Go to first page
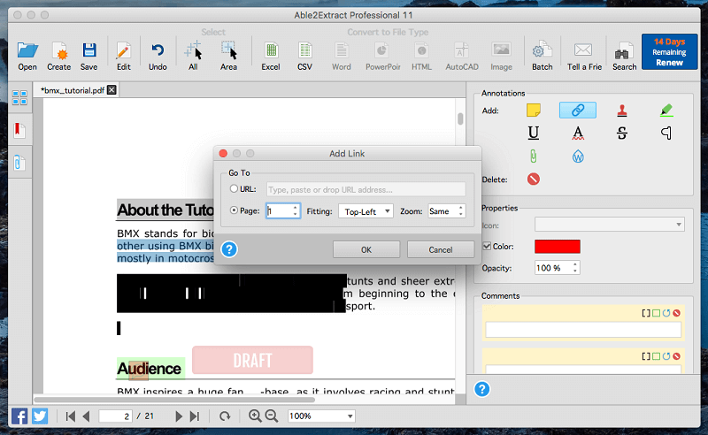The width and height of the screenshot is (708, 435). coord(71,416)
